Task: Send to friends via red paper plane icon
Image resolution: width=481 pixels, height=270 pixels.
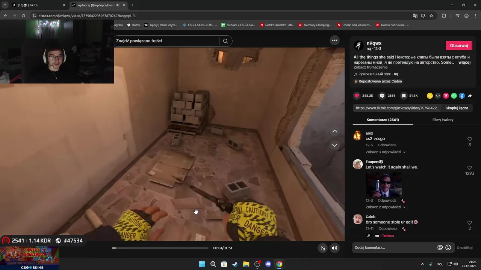Action: pyautogui.click(x=446, y=96)
